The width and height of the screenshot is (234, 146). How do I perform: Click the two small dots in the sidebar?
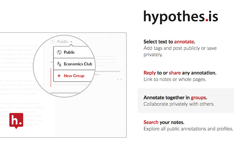point(119,79)
